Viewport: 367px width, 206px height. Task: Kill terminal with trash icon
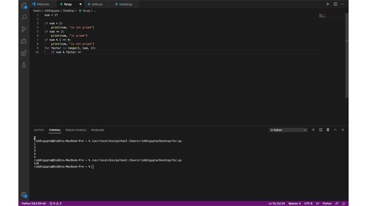[328, 130]
